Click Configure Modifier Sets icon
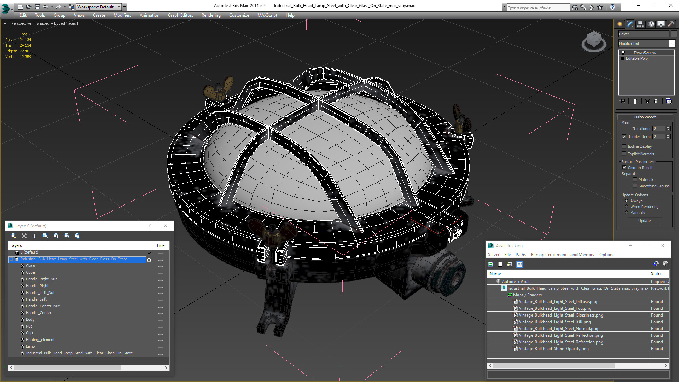 pyautogui.click(x=668, y=101)
